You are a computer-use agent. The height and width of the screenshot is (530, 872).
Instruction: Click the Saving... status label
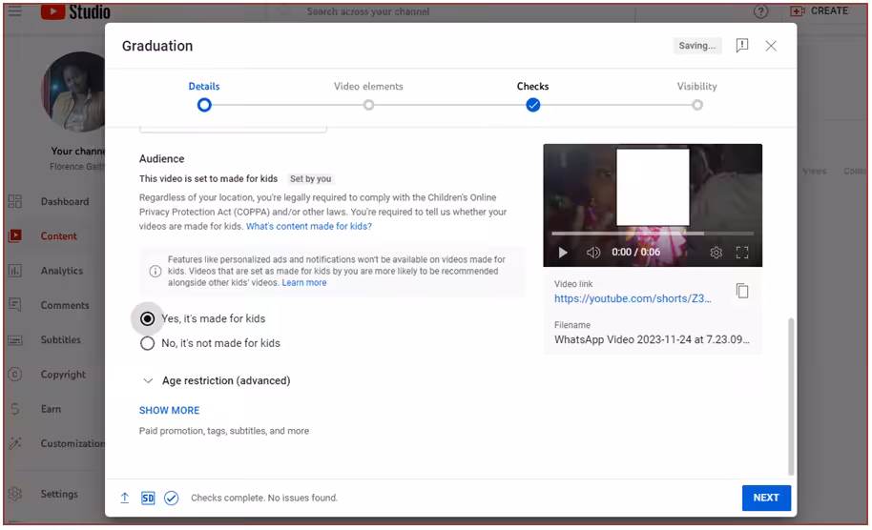click(x=696, y=46)
